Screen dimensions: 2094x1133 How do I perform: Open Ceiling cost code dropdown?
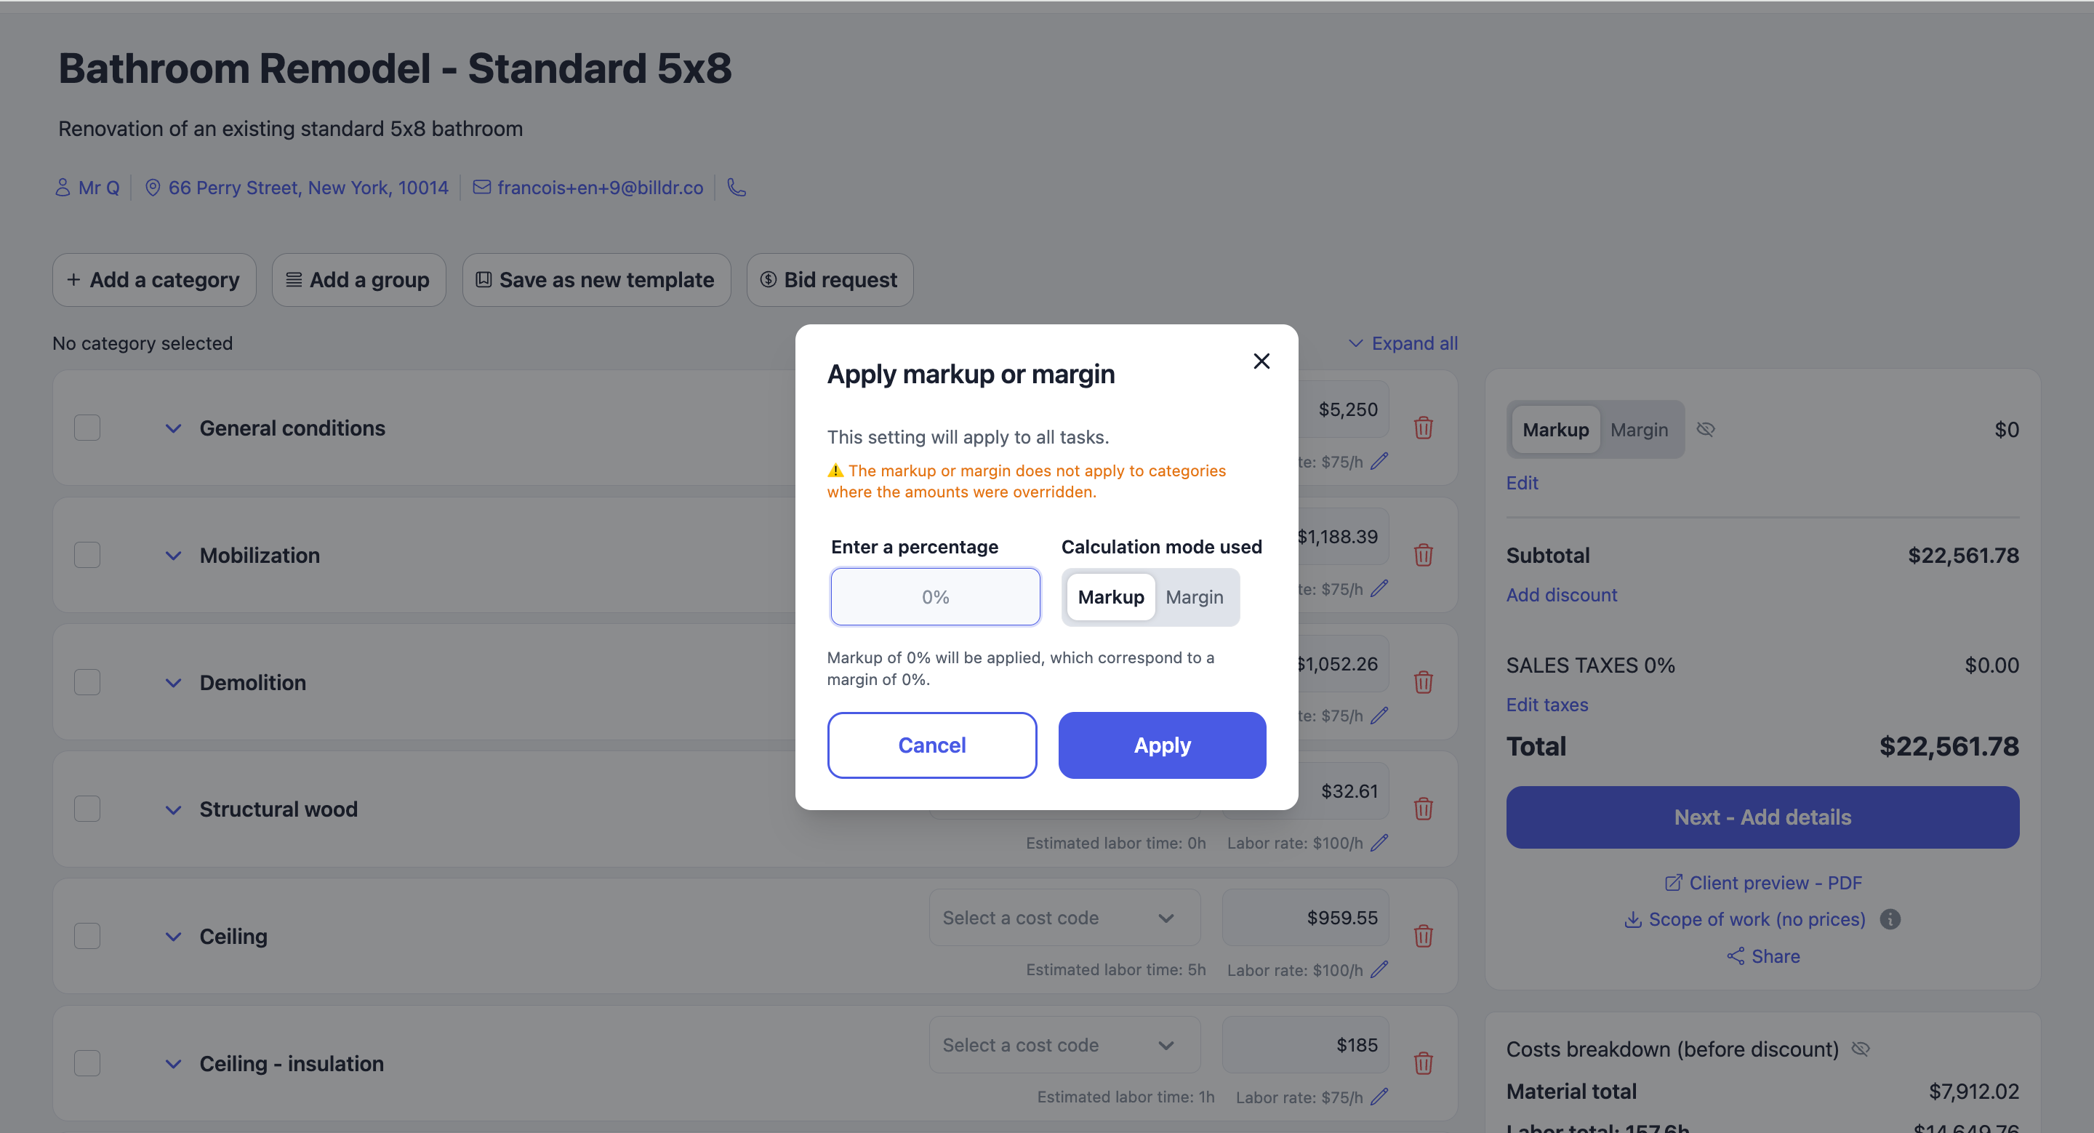click(x=1064, y=918)
